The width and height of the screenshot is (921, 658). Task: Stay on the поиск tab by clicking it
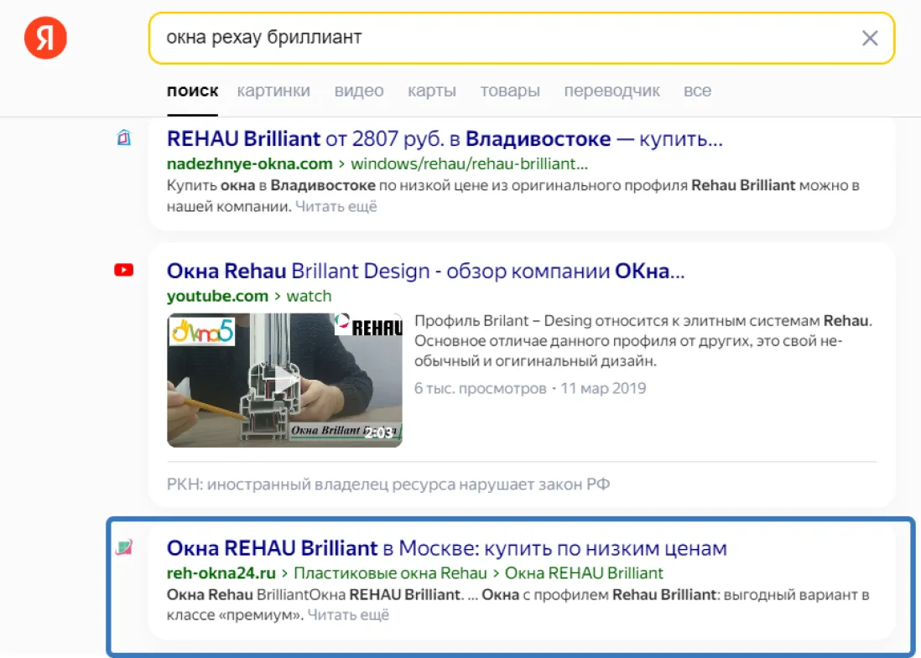coord(192,91)
